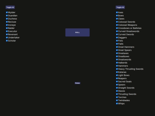Uncheck the Undertaker checkbox
Screen dimensions: 155x116
[7, 38]
